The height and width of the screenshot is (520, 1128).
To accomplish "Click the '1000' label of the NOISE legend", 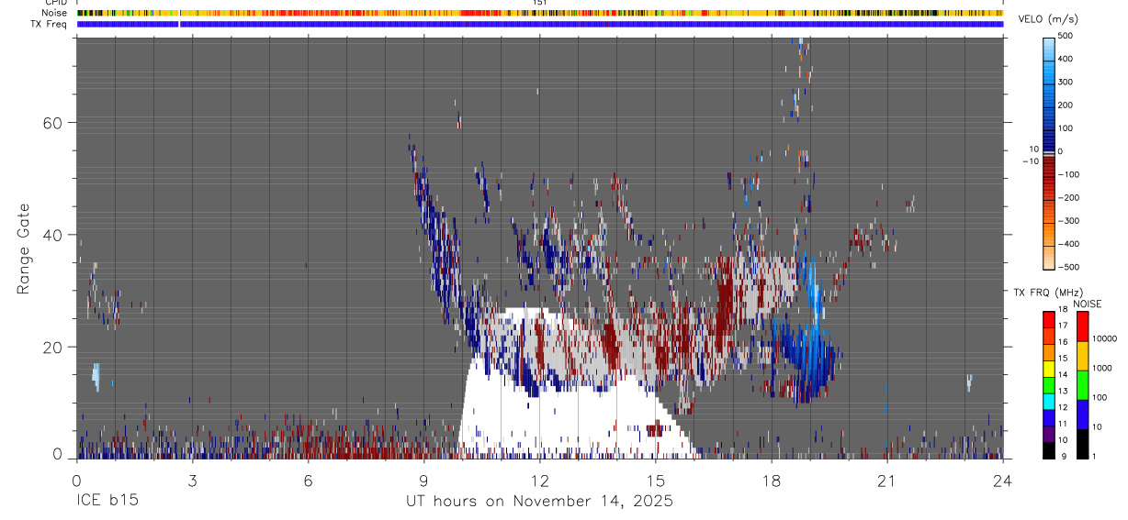I will pyautogui.click(x=1101, y=369).
